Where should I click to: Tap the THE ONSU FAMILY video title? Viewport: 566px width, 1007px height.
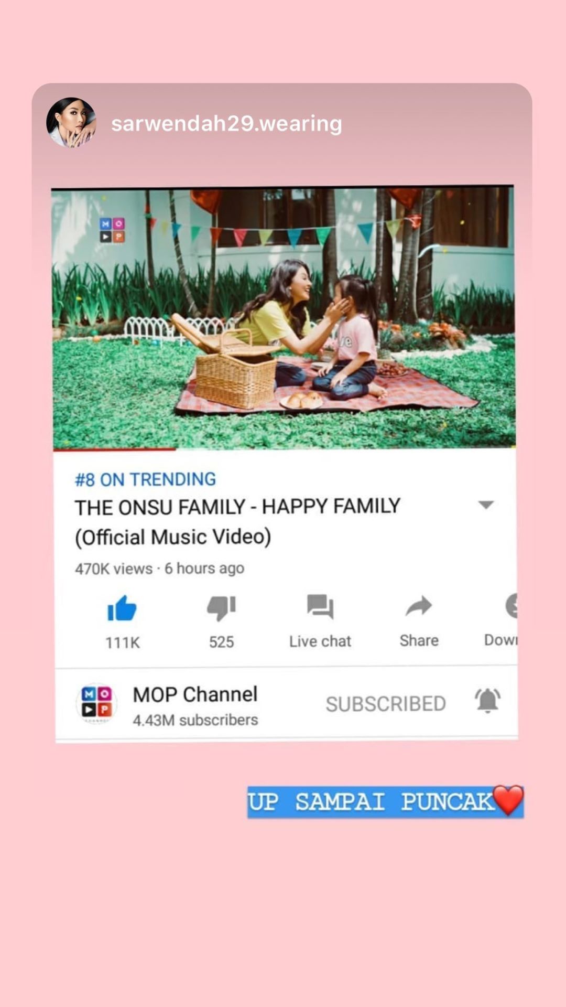(237, 522)
